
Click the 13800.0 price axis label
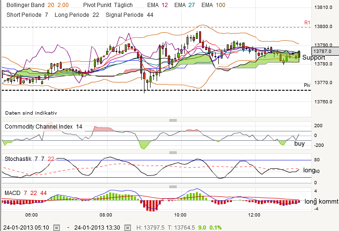(x=323, y=26)
